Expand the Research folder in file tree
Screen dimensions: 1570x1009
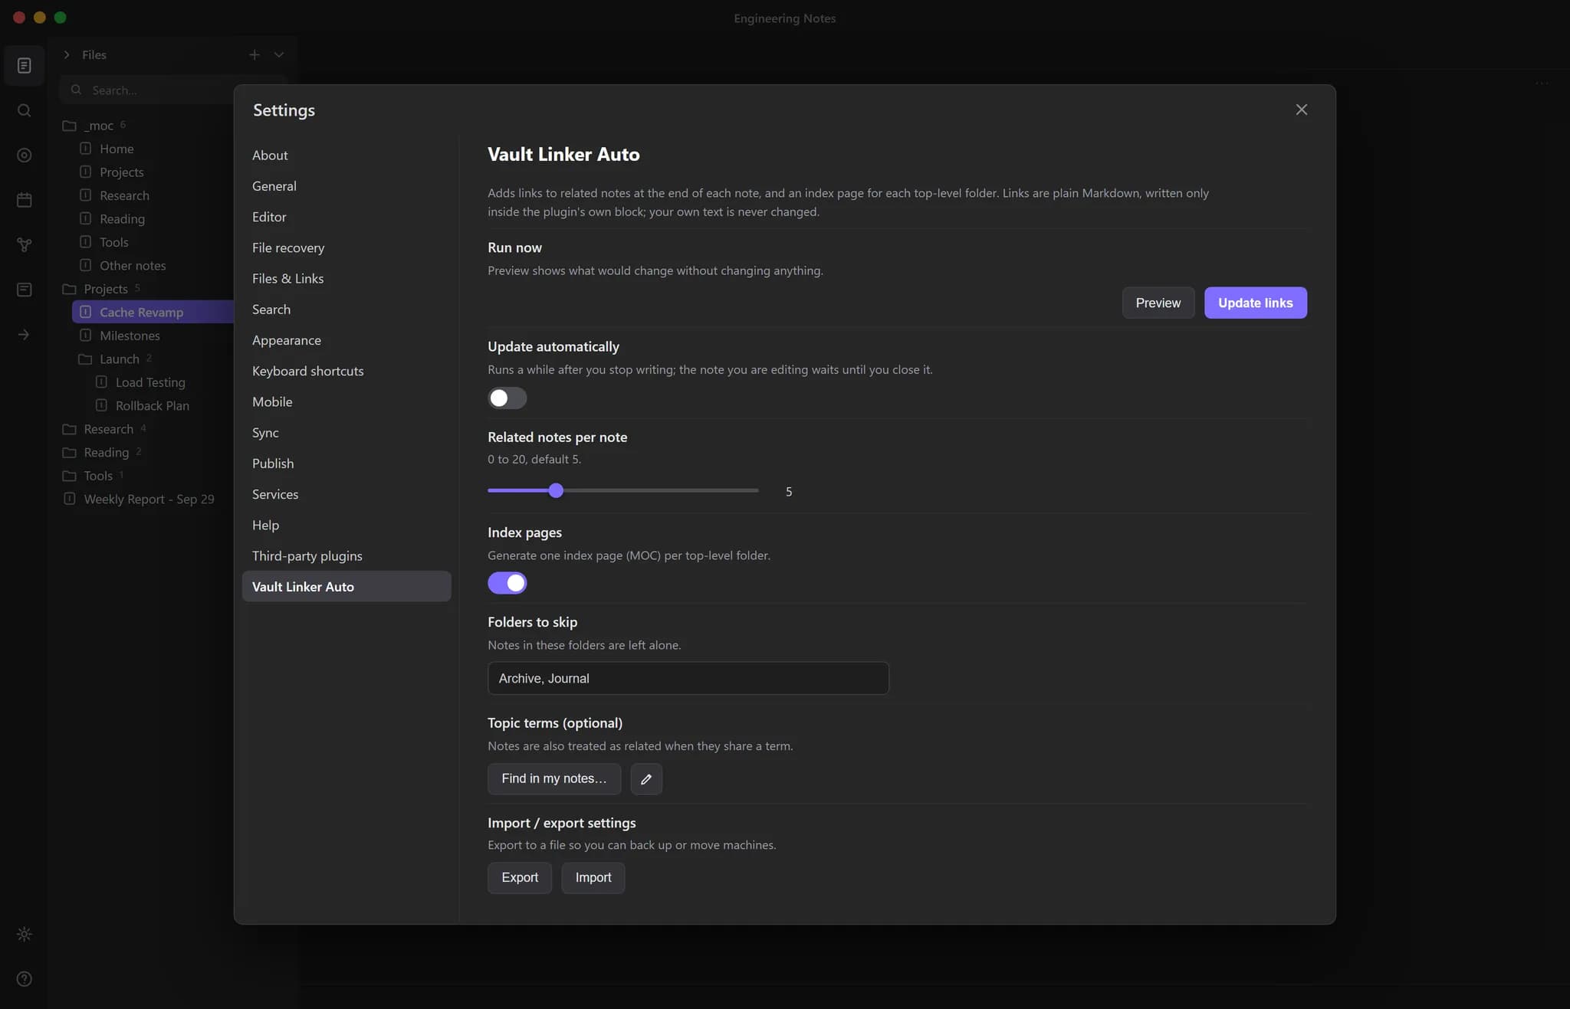coord(104,429)
